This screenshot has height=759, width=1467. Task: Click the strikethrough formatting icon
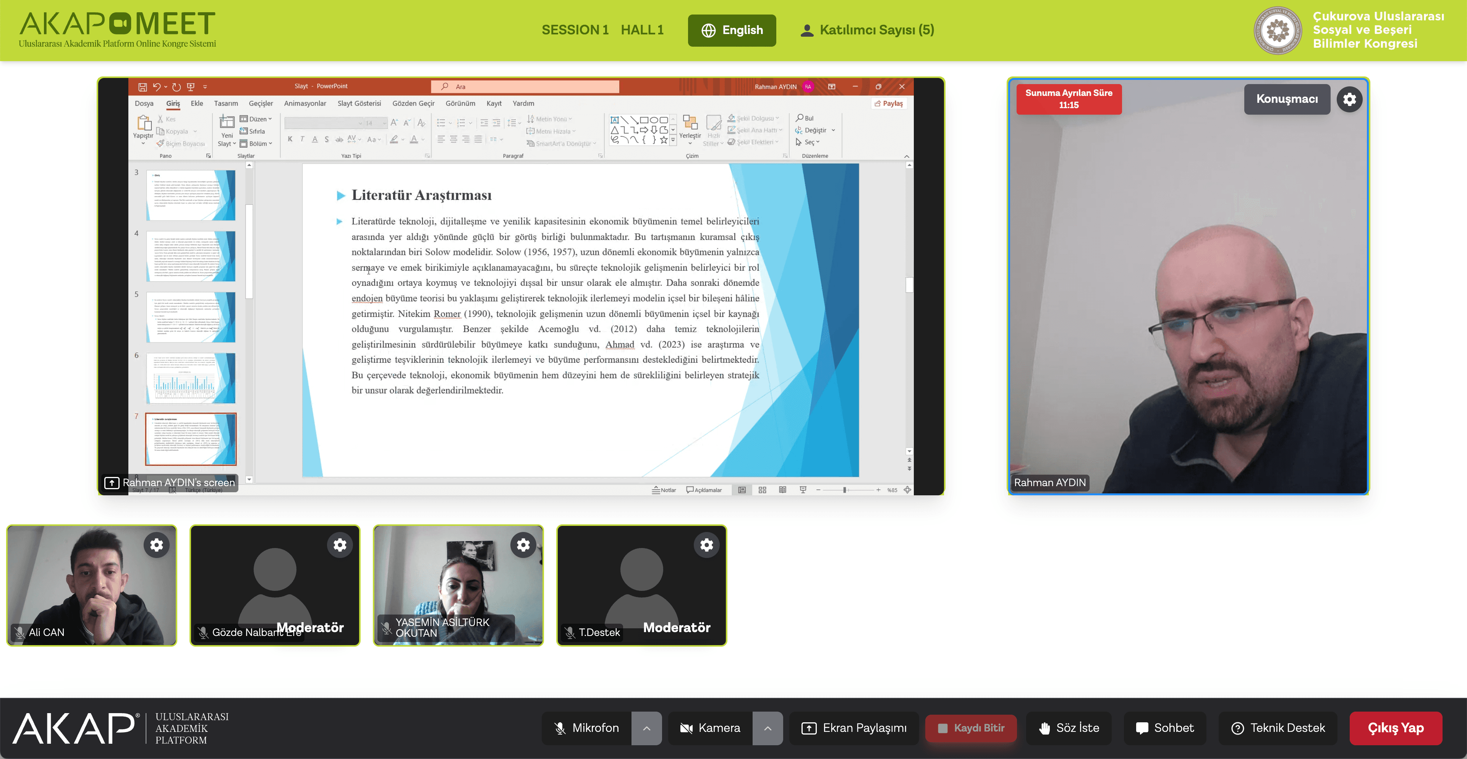339,139
